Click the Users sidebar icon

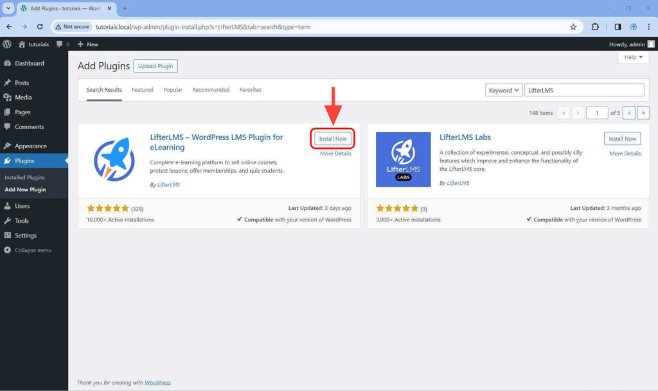(8, 205)
